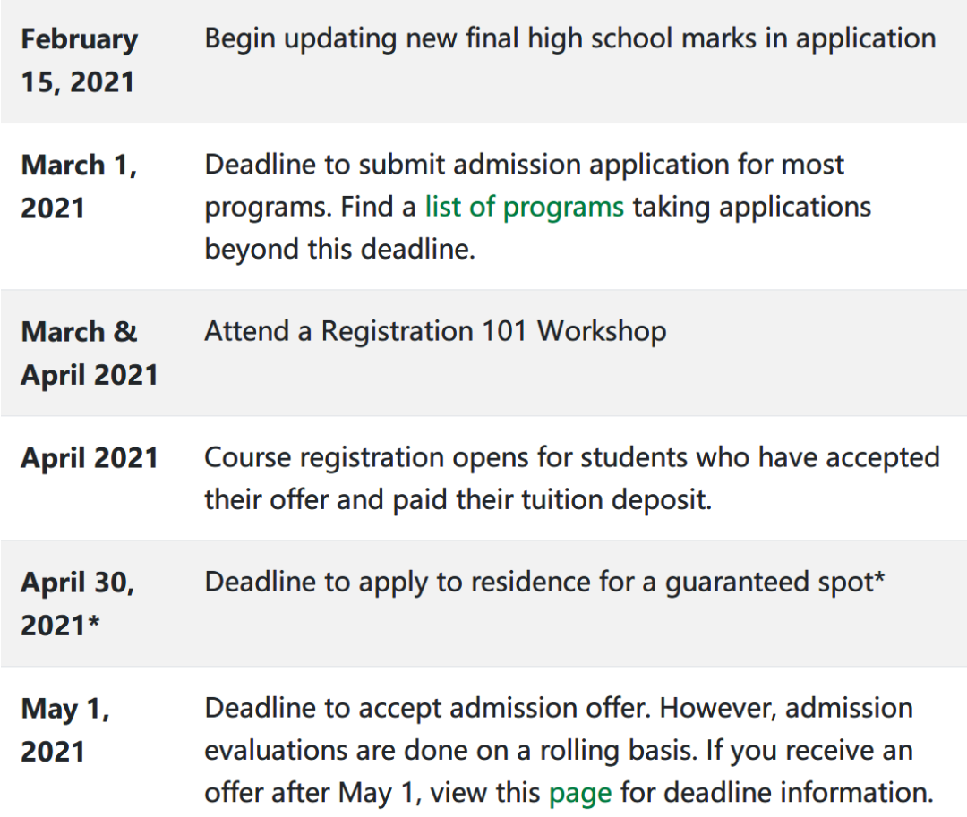Select 'Attend a Registration 101 Workshop' text
The height and width of the screenshot is (817, 967).
pyautogui.click(x=435, y=331)
